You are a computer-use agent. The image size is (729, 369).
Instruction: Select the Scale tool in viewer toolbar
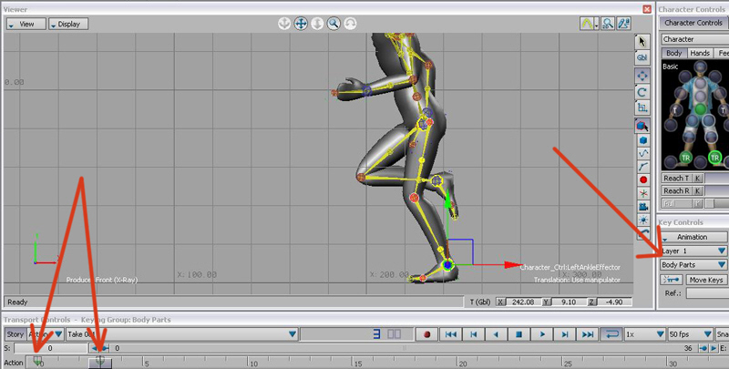coord(642,108)
